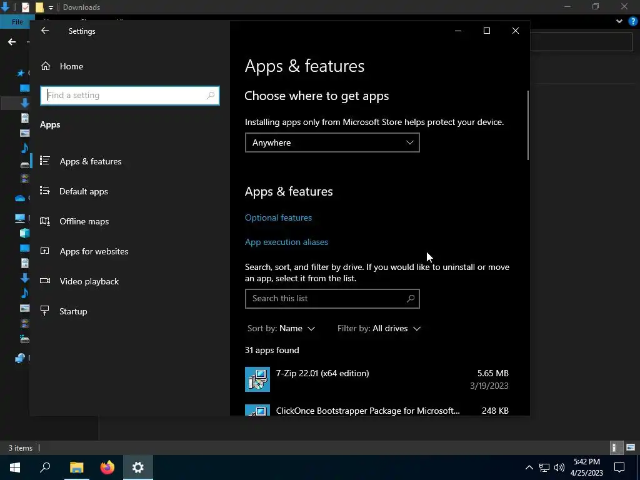
Task: Open volume control tray icon
Action: click(x=559, y=467)
